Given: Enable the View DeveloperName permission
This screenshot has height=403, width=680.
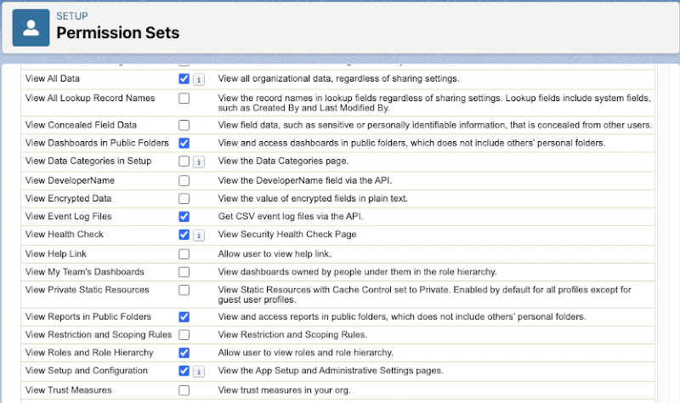Looking at the screenshot, I should coord(184,180).
